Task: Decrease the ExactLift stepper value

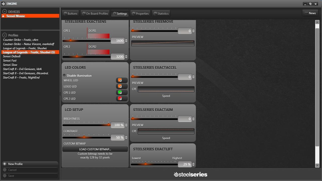Action: (x=193, y=165)
